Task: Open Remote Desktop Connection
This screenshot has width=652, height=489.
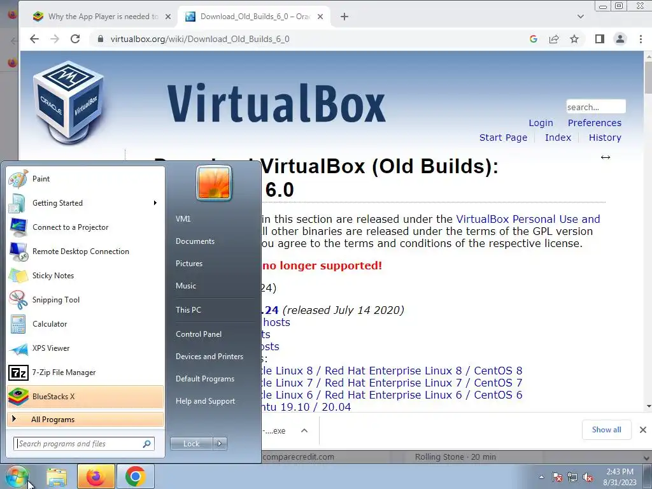Action: pyautogui.click(x=85, y=252)
